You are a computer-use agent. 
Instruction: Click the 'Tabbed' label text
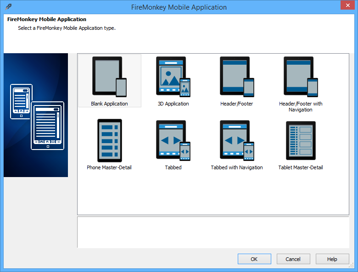coord(173,167)
